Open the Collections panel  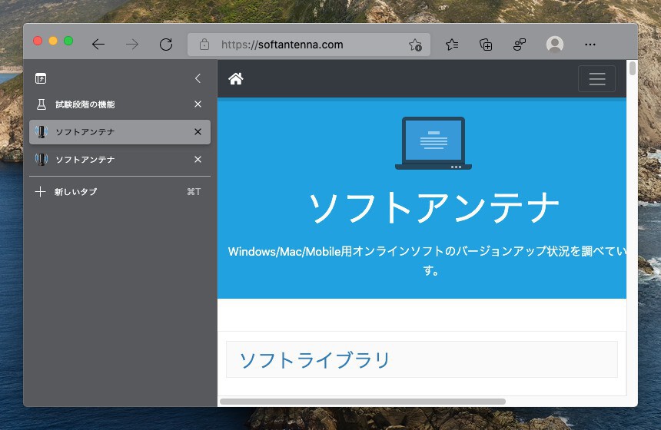pos(486,45)
